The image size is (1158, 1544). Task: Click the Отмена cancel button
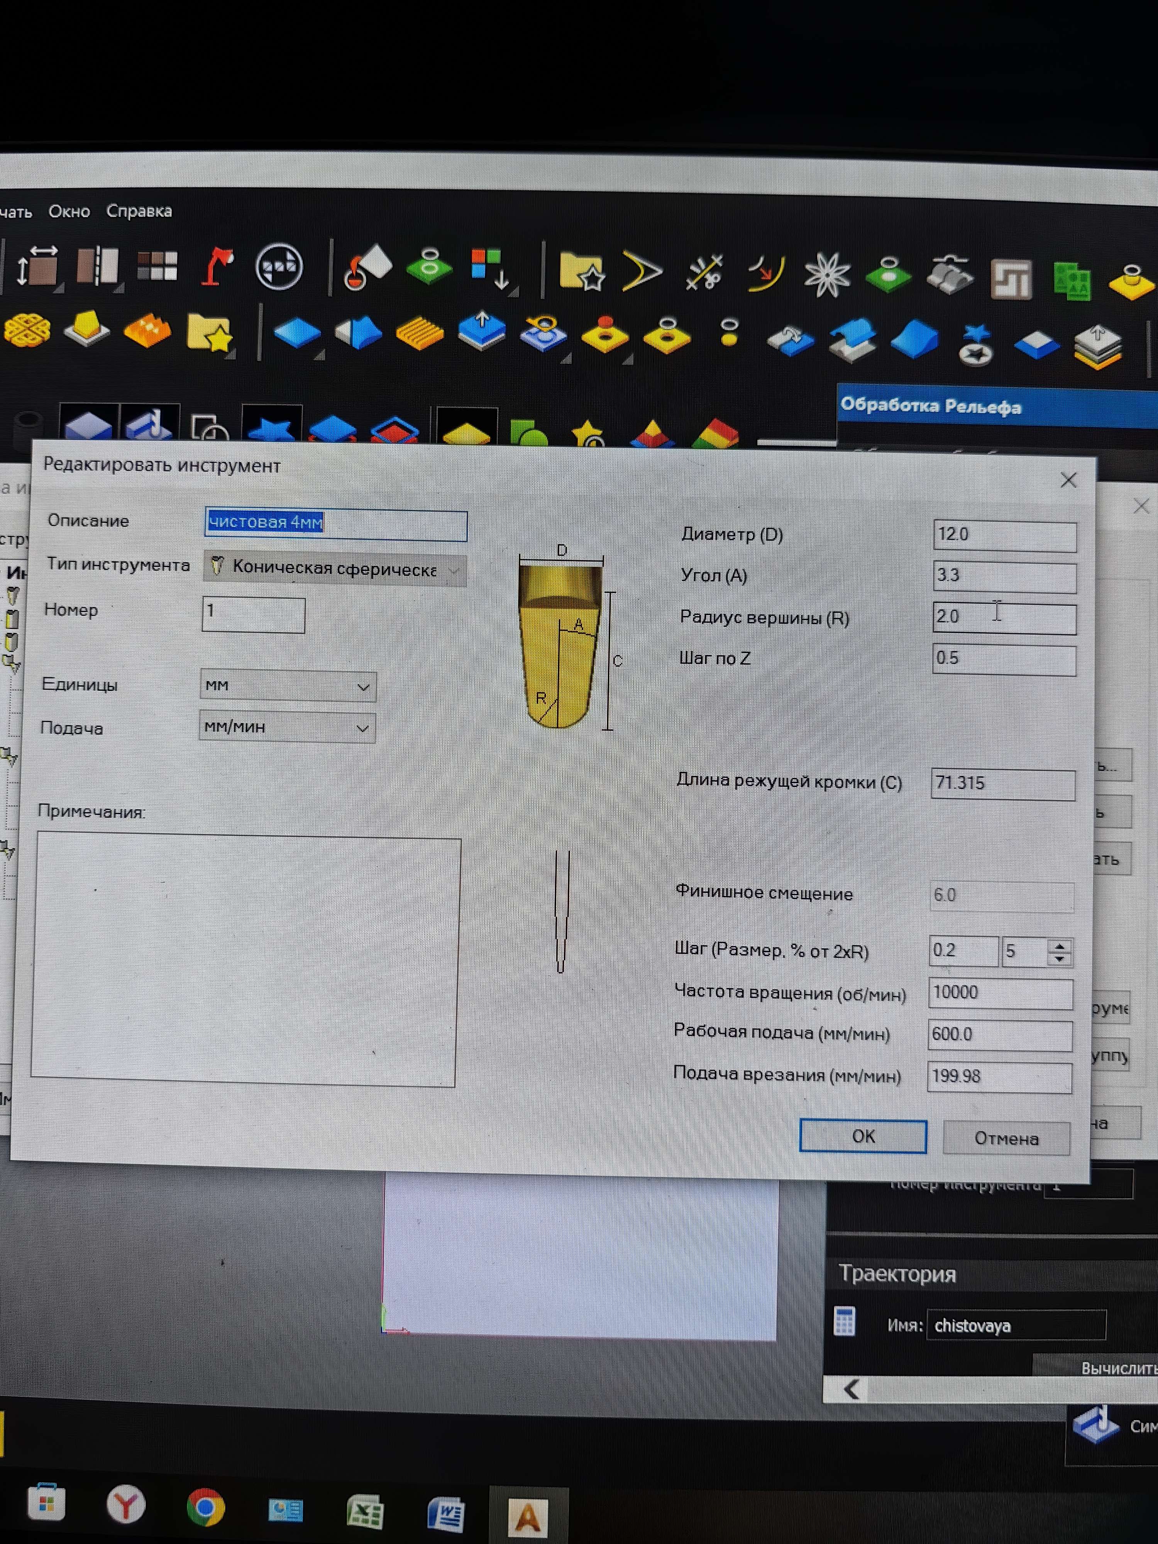(1006, 1138)
